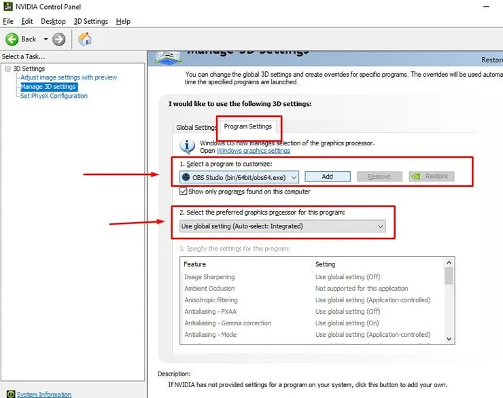Image resolution: width=503 pixels, height=398 pixels.
Task: Open the Edit menu
Action: click(27, 22)
